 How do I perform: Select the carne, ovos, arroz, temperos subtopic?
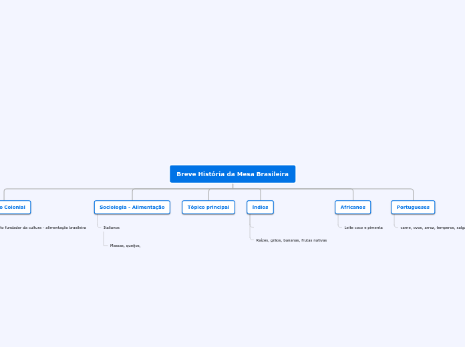coord(433,228)
